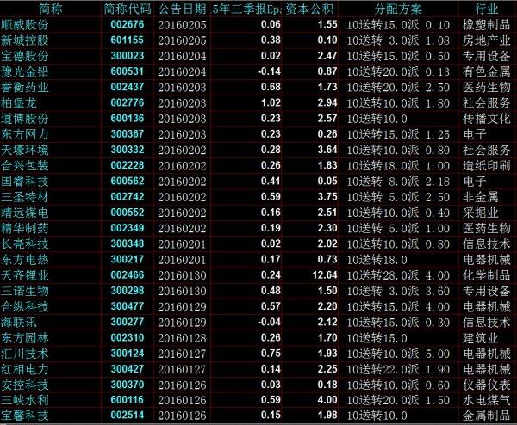Click the industry cell 房地产业
This screenshot has height=425, width=517.
pos(486,40)
